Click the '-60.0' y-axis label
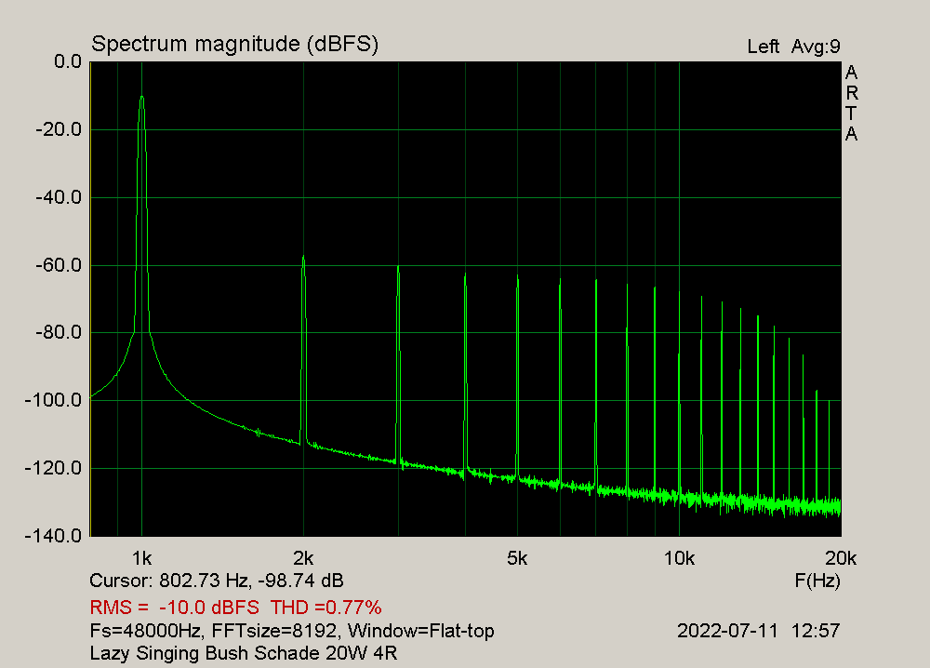Viewport: 930px width, 668px height. pos(59,264)
